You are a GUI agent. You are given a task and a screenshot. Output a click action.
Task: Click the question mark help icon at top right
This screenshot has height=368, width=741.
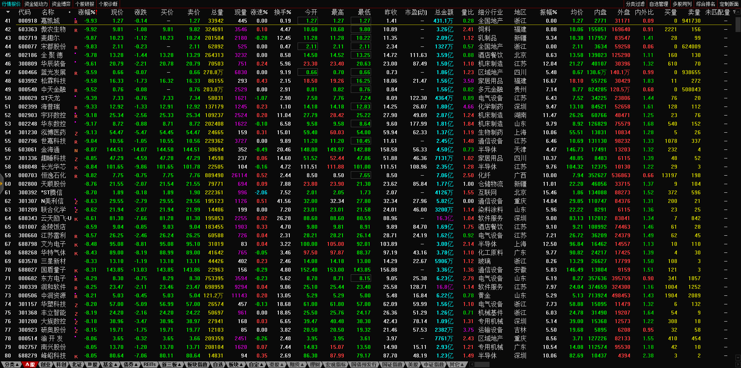click(734, 12)
